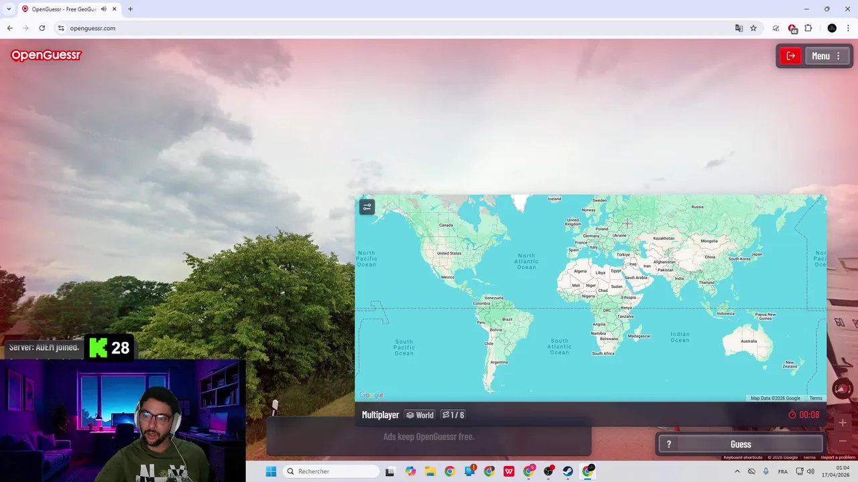Open Task View on the taskbar
Image resolution: width=858 pixels, height=482 pixels.
390,471
